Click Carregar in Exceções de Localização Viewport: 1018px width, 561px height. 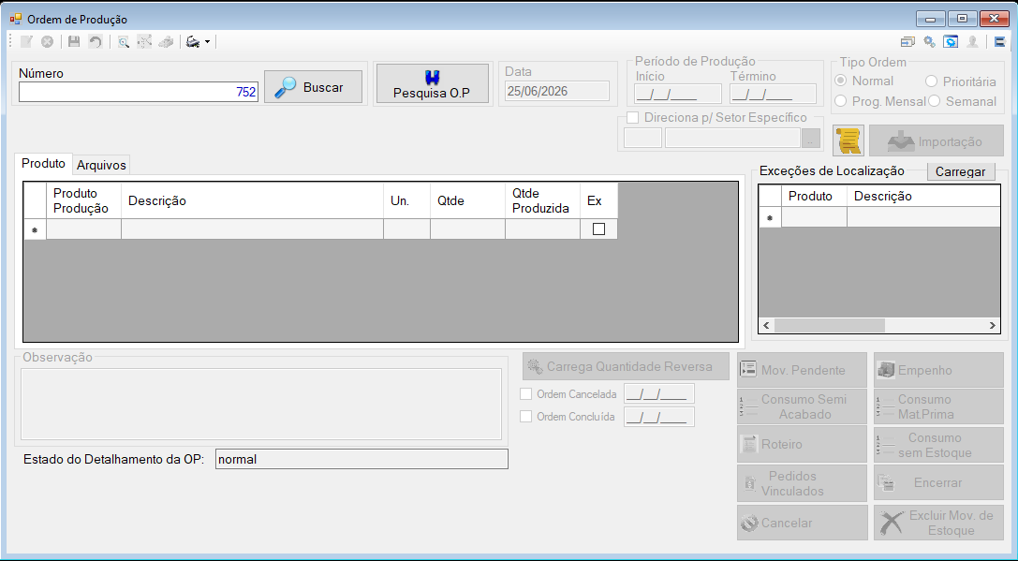960,171
